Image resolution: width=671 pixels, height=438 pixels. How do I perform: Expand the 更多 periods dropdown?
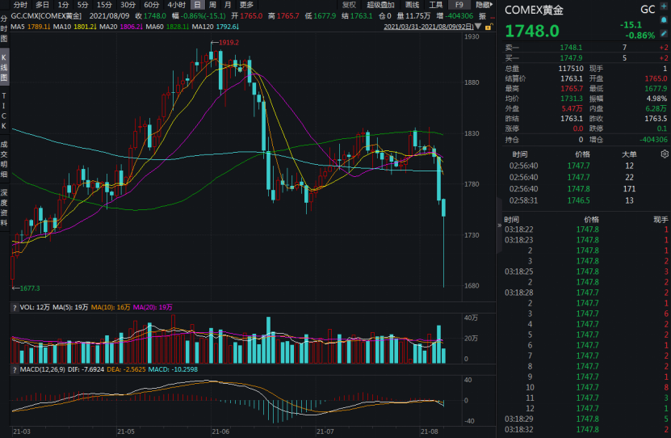(246, 5)
